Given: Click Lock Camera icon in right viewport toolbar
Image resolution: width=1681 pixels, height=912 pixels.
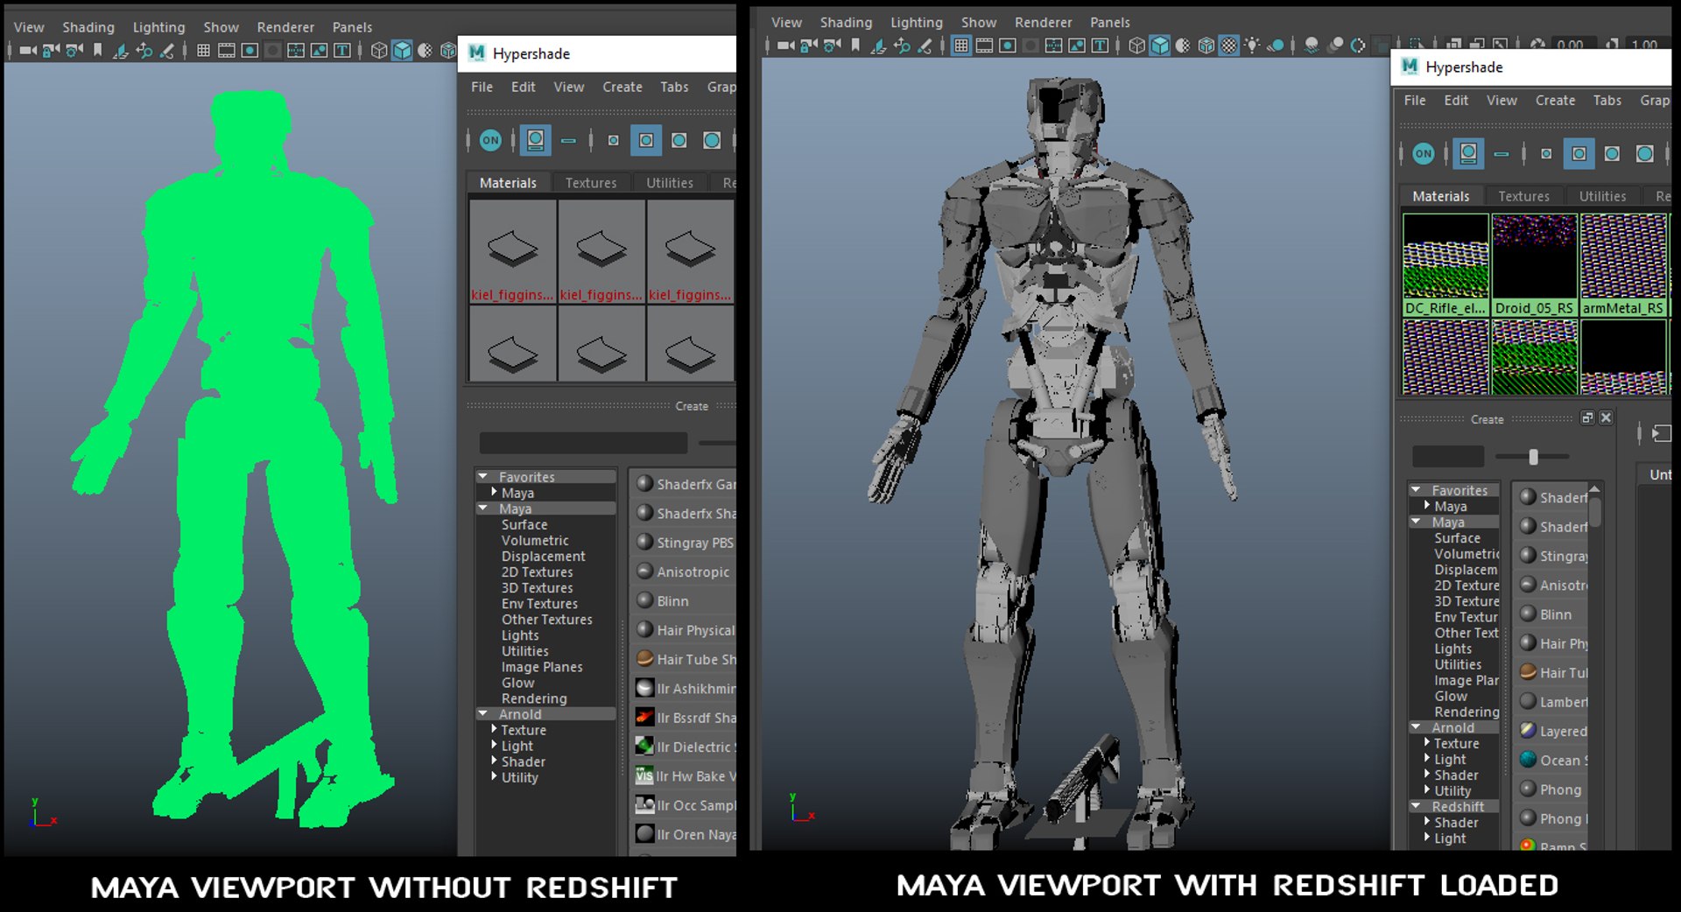Looking at the screenshot, I should [809, 46].
